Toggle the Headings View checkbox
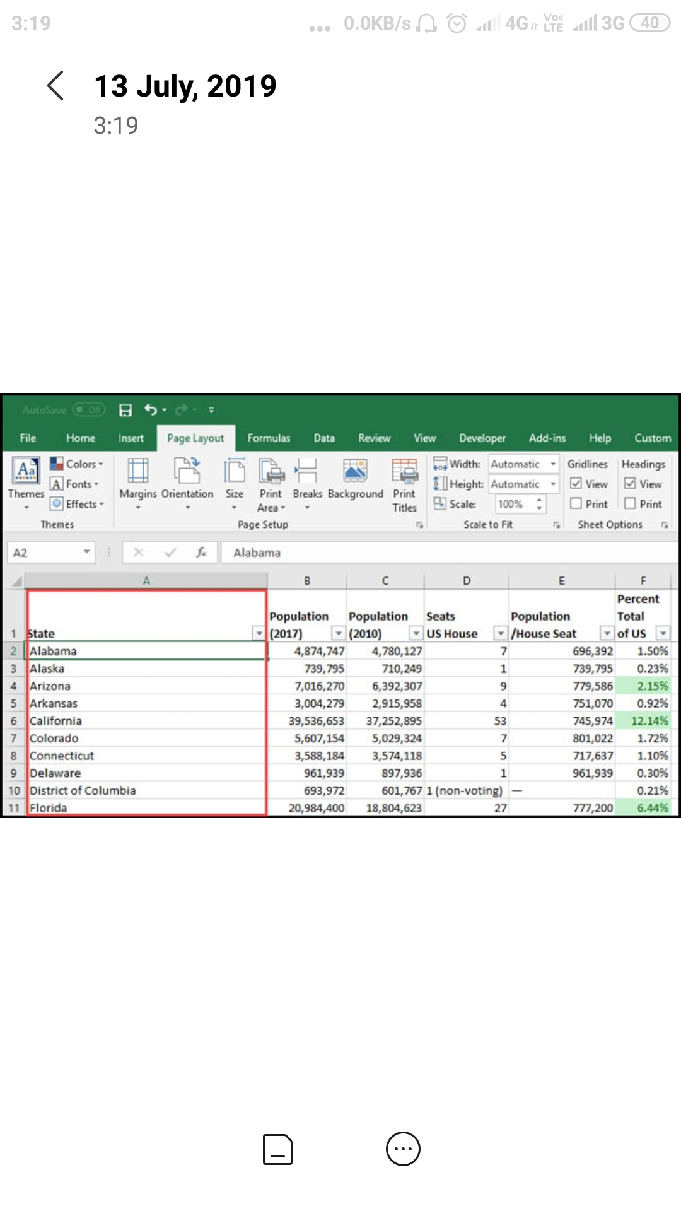681x1211 pixels. [630, 484]
